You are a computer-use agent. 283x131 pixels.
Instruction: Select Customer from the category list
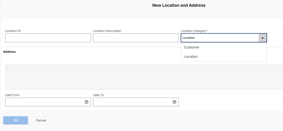(192, 47)
